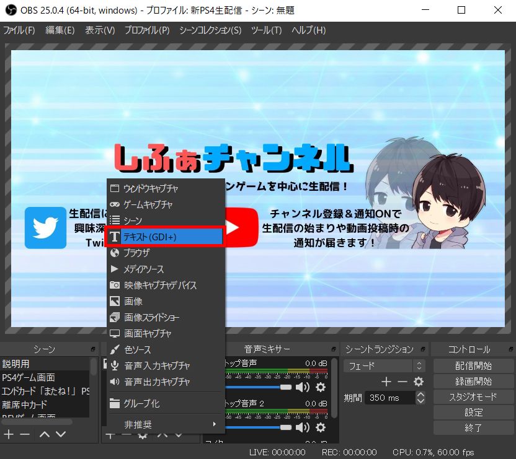Move scene up with arrow icon
516x459 pixels.
click(x=45, y=434)
